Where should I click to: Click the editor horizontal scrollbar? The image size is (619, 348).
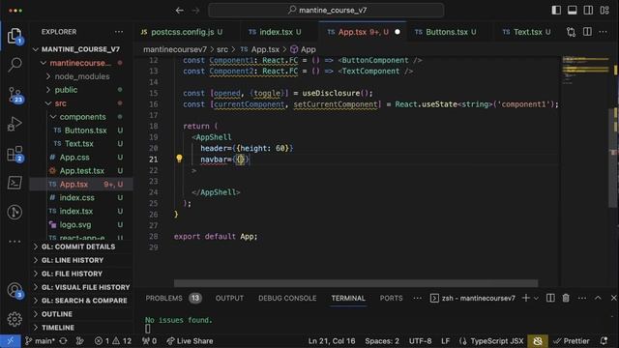[356, 283]
